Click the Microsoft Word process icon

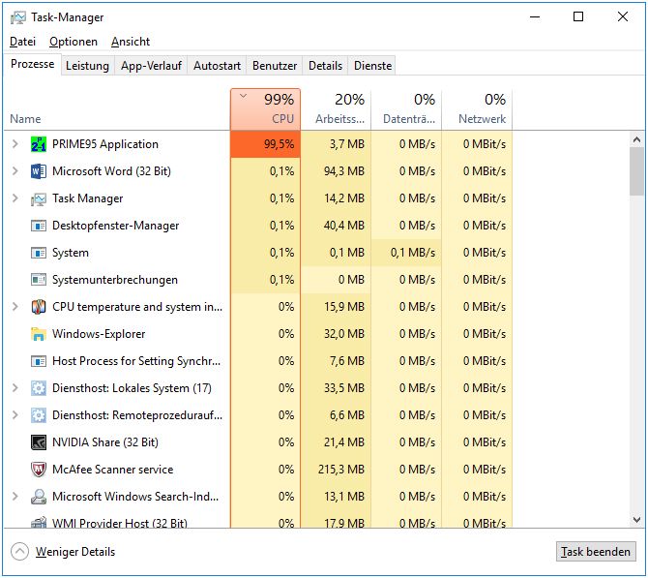coord(39,171)
